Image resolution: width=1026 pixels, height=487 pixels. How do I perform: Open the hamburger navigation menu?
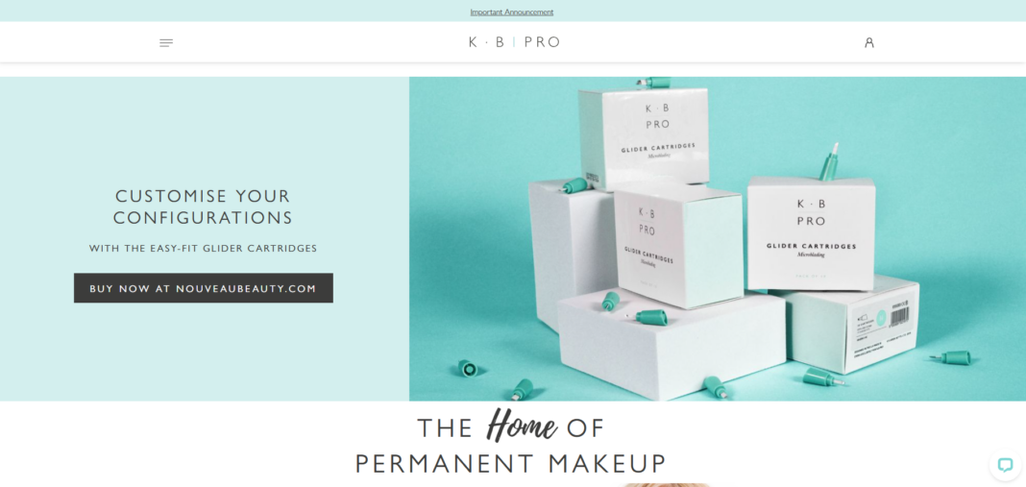pyautogui.click(x=166, y=43)
